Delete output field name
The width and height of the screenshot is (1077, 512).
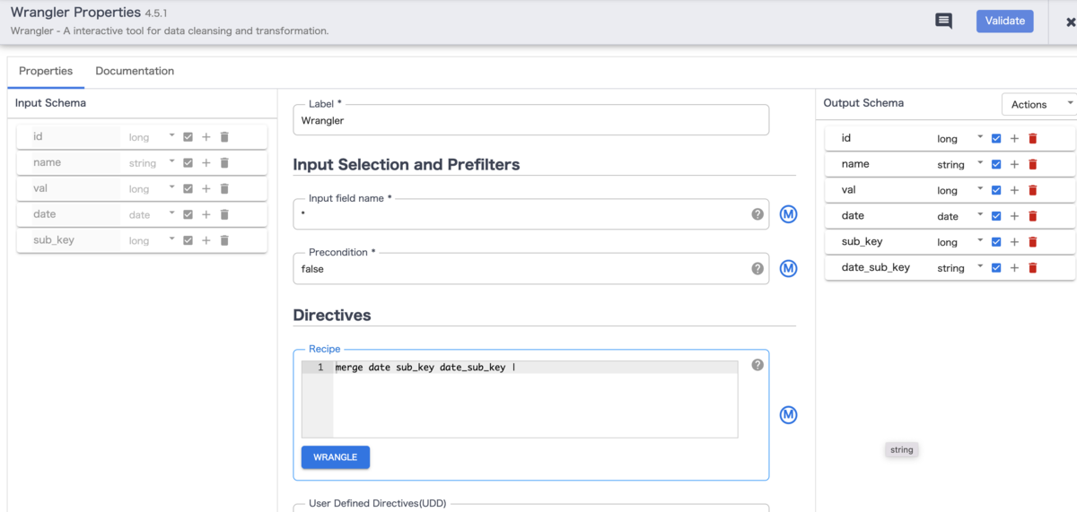click(1032, 165)
